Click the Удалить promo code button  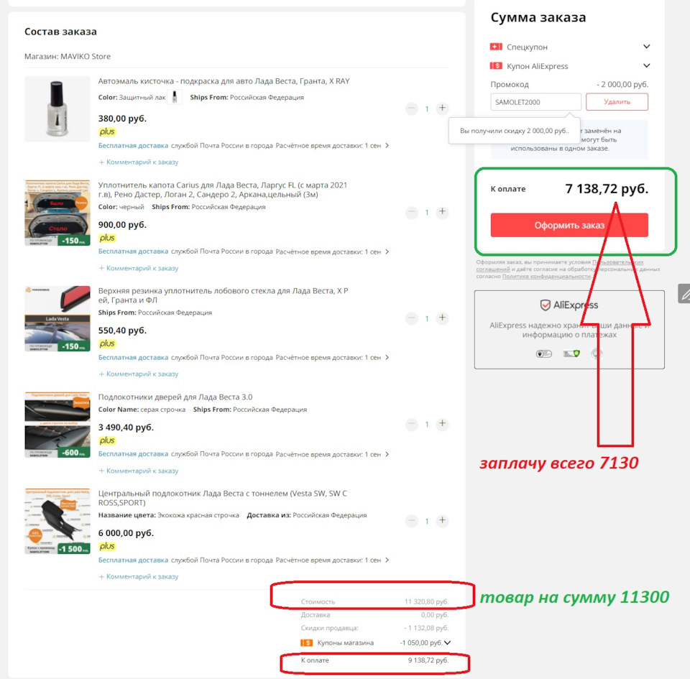click(617, 102)
